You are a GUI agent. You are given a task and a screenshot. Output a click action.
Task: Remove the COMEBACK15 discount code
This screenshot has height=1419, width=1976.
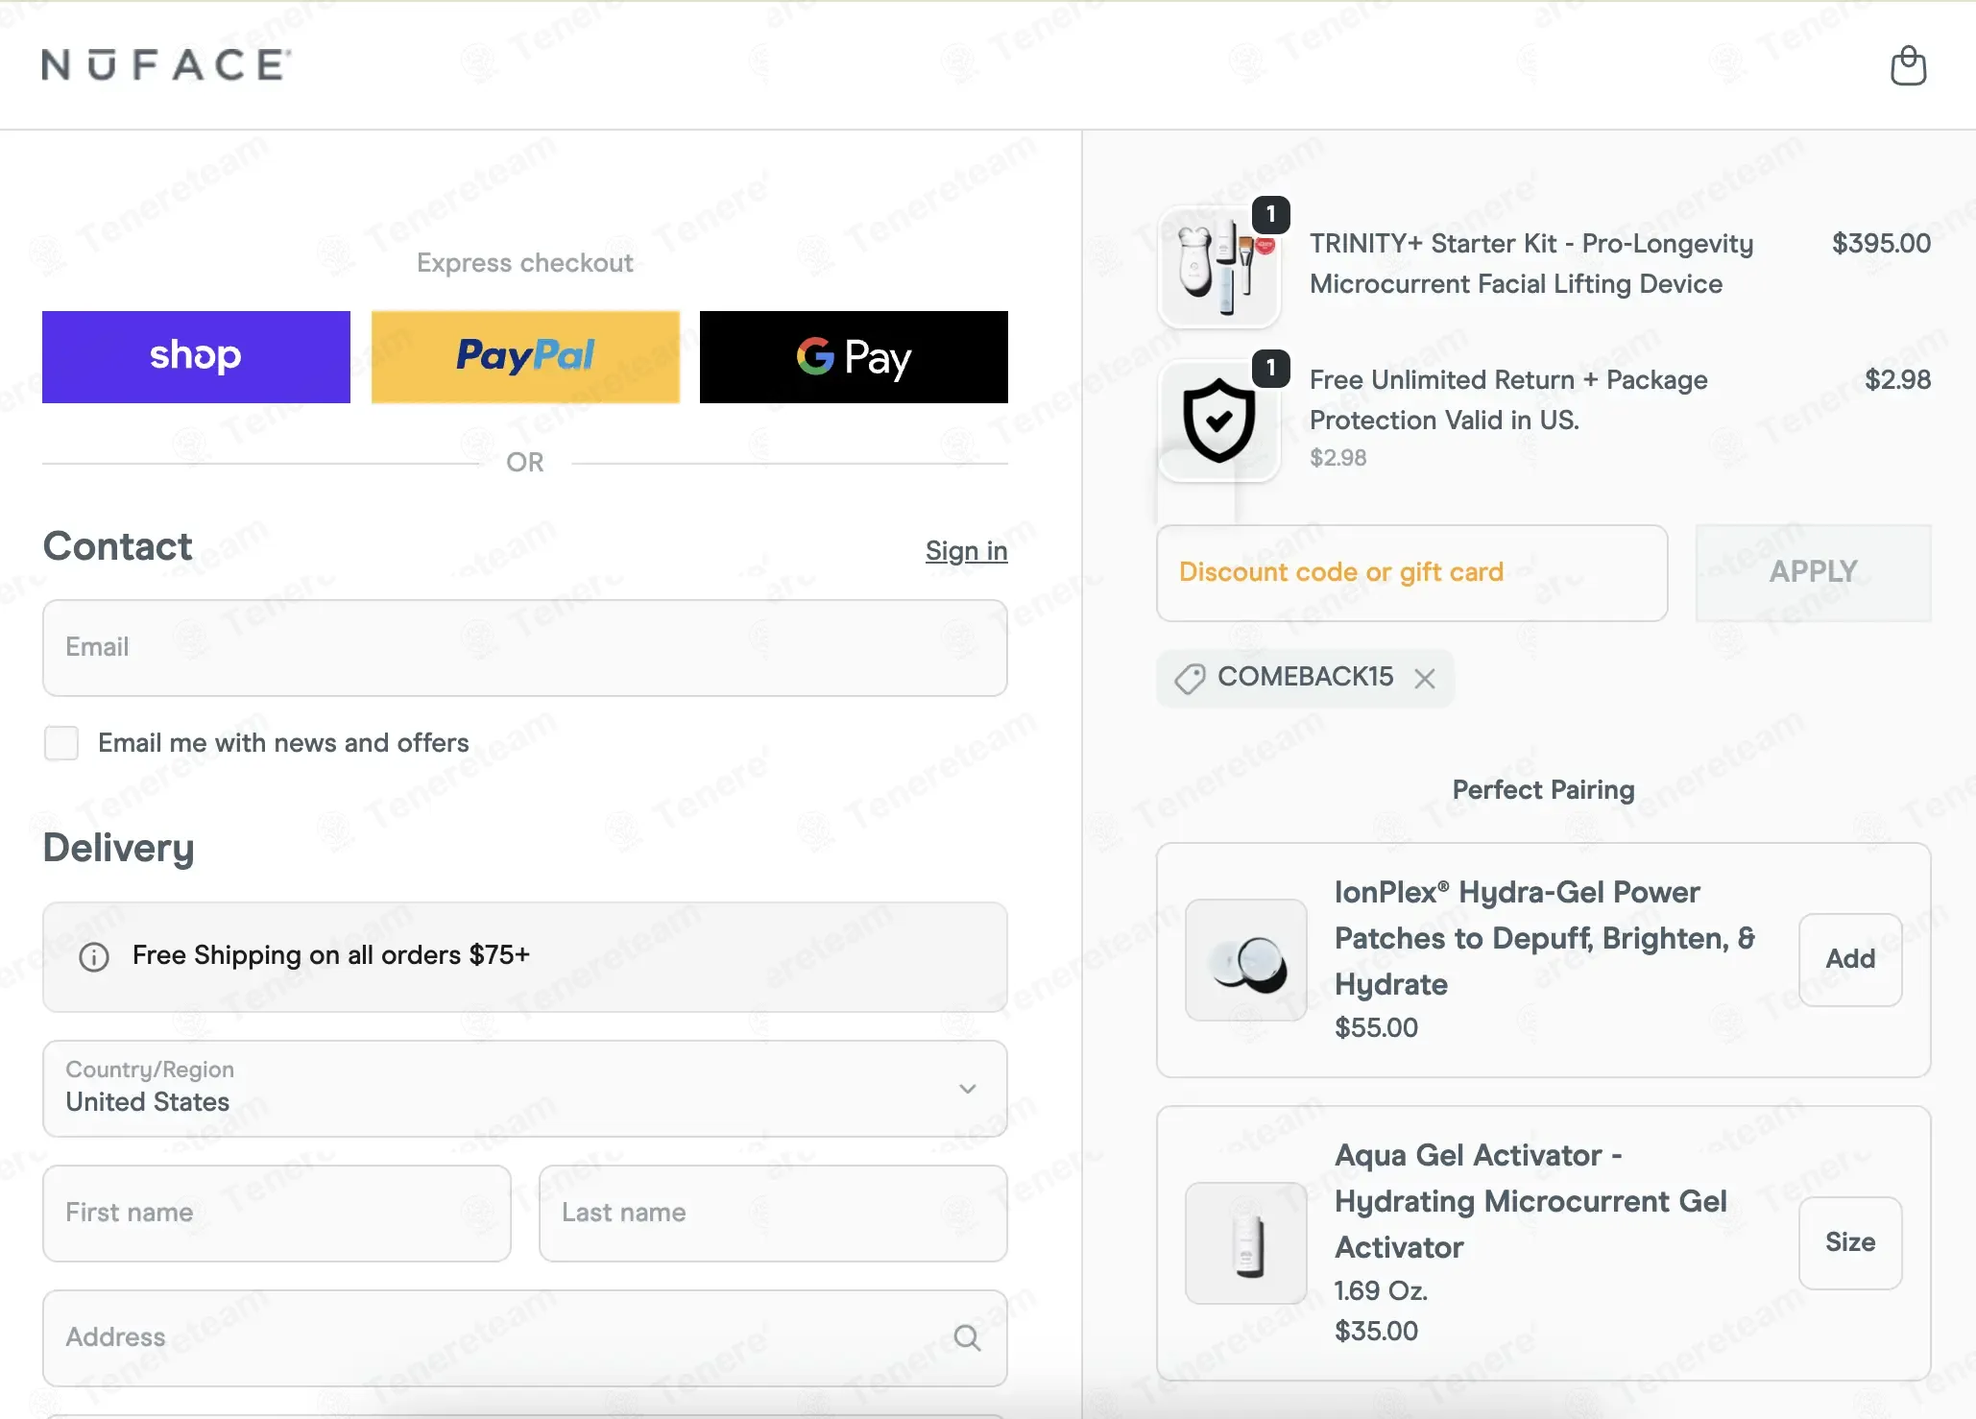1425,679
